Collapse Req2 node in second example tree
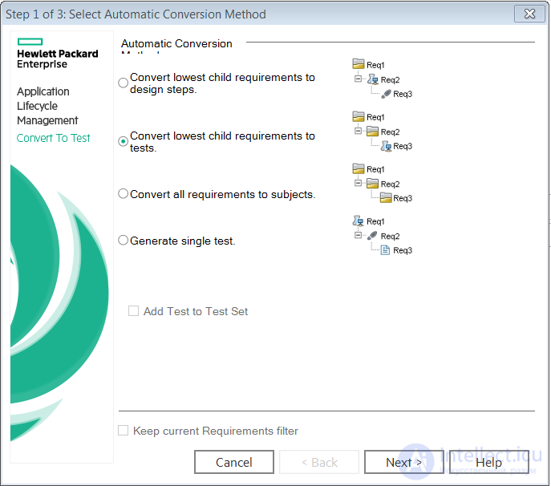 pos(358,131)
